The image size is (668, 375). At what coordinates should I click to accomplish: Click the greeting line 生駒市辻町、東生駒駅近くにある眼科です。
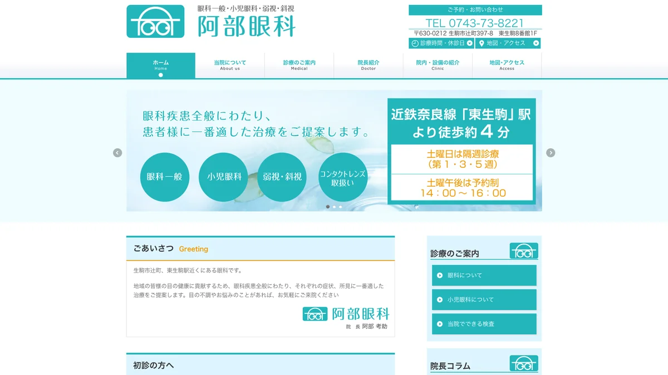pyautogui.click(x=188, y=271)
